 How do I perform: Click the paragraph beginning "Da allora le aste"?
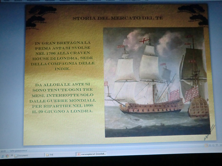62,98
